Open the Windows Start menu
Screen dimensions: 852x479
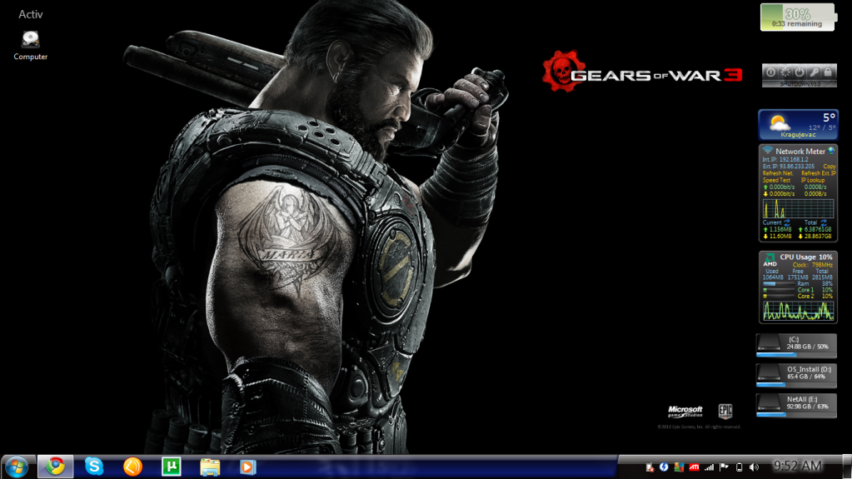(17, 467)
